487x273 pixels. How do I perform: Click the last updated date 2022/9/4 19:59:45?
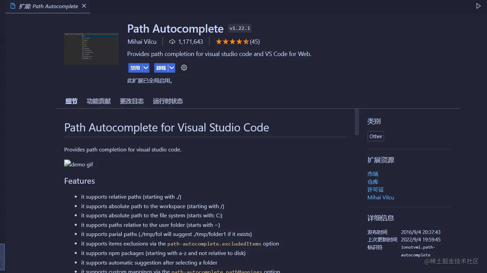421,240
